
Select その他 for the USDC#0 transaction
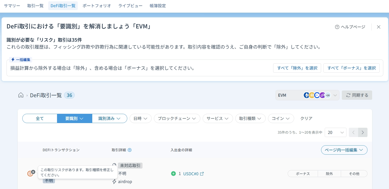[354, 174]
